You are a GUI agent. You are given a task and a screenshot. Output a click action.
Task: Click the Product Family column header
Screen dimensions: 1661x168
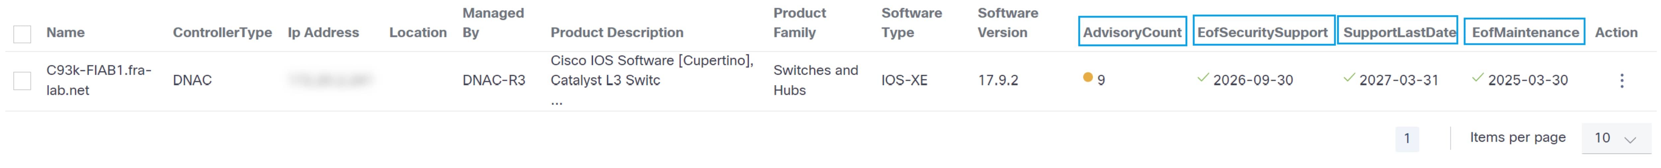799,23
